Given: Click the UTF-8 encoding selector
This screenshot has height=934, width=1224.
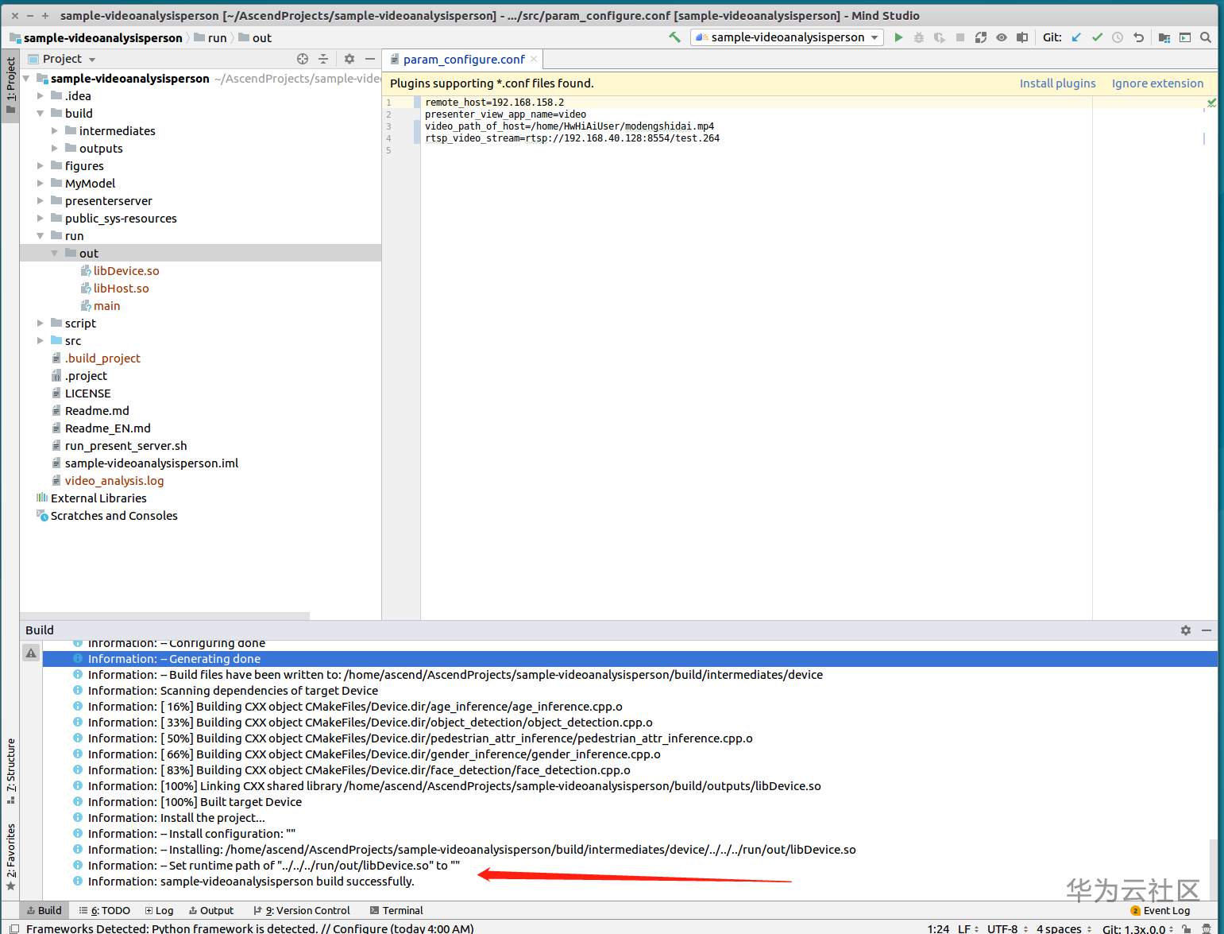Looking at the screenshot, I should (x=1007, y=928).
